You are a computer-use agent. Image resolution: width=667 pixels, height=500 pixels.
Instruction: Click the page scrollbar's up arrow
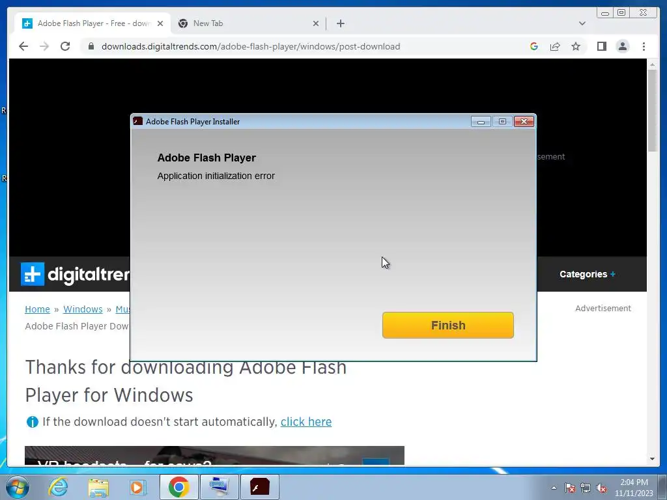(653, 64)
